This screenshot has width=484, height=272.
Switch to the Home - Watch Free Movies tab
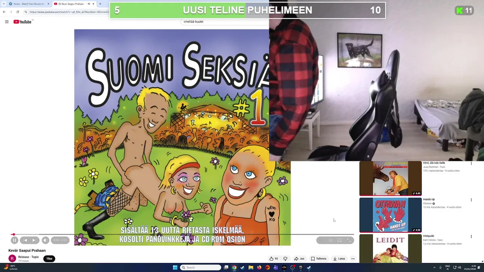click(29, 4)
